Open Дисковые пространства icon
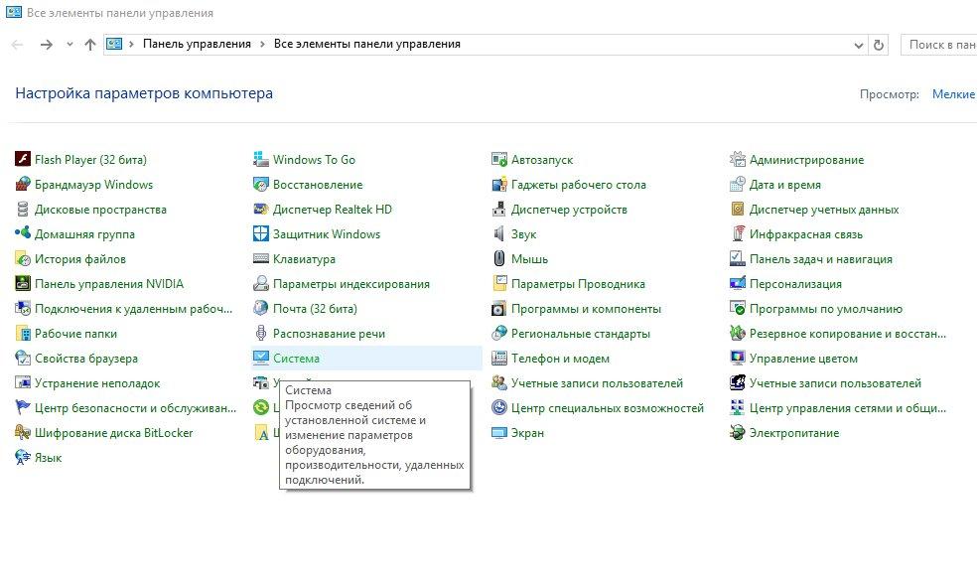 pyautogui.click(x=23, y=209)
